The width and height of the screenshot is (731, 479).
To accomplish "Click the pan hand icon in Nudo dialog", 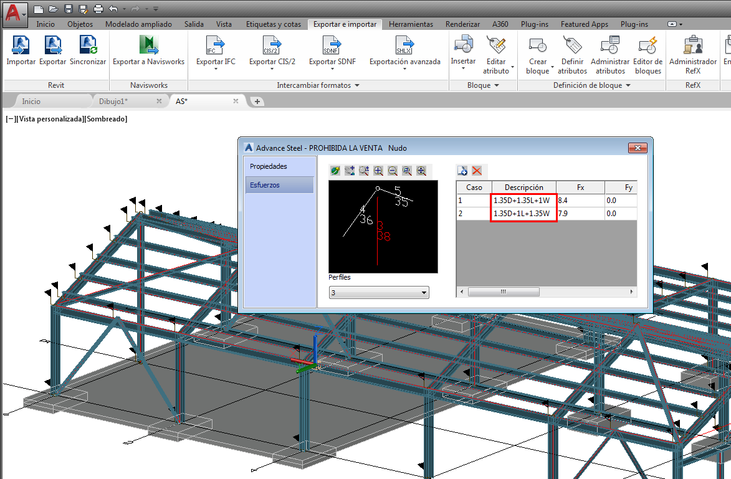I will click(x=350, y=171).
